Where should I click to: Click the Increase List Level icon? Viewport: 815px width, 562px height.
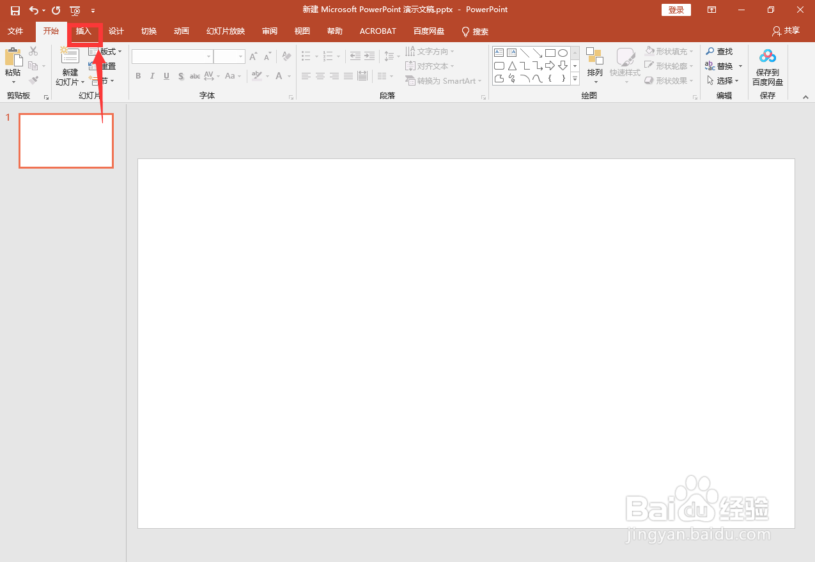click(369, 56)
